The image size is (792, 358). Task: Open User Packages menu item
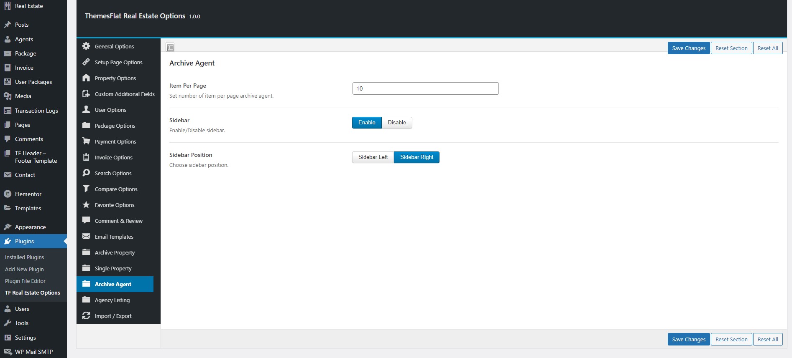coord(33,82)
